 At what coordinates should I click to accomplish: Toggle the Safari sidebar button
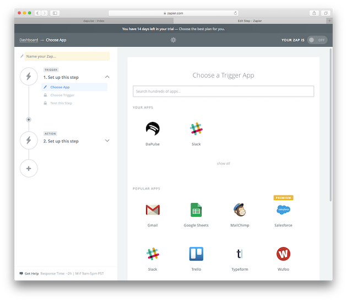pos(55,13)
